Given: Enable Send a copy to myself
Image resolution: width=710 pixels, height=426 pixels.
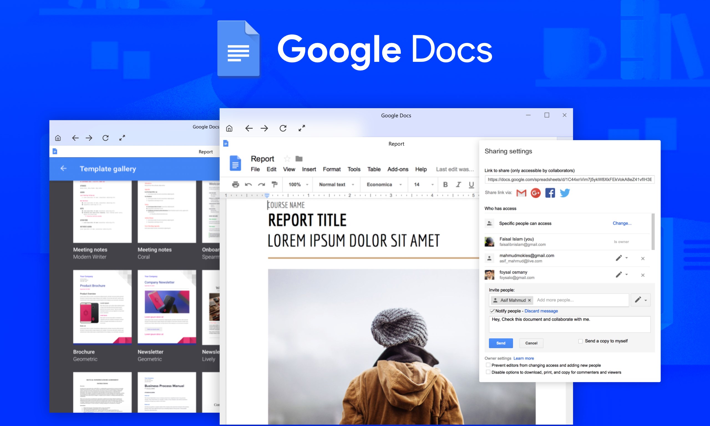Looking at the screenshot, I should (580, 341).
